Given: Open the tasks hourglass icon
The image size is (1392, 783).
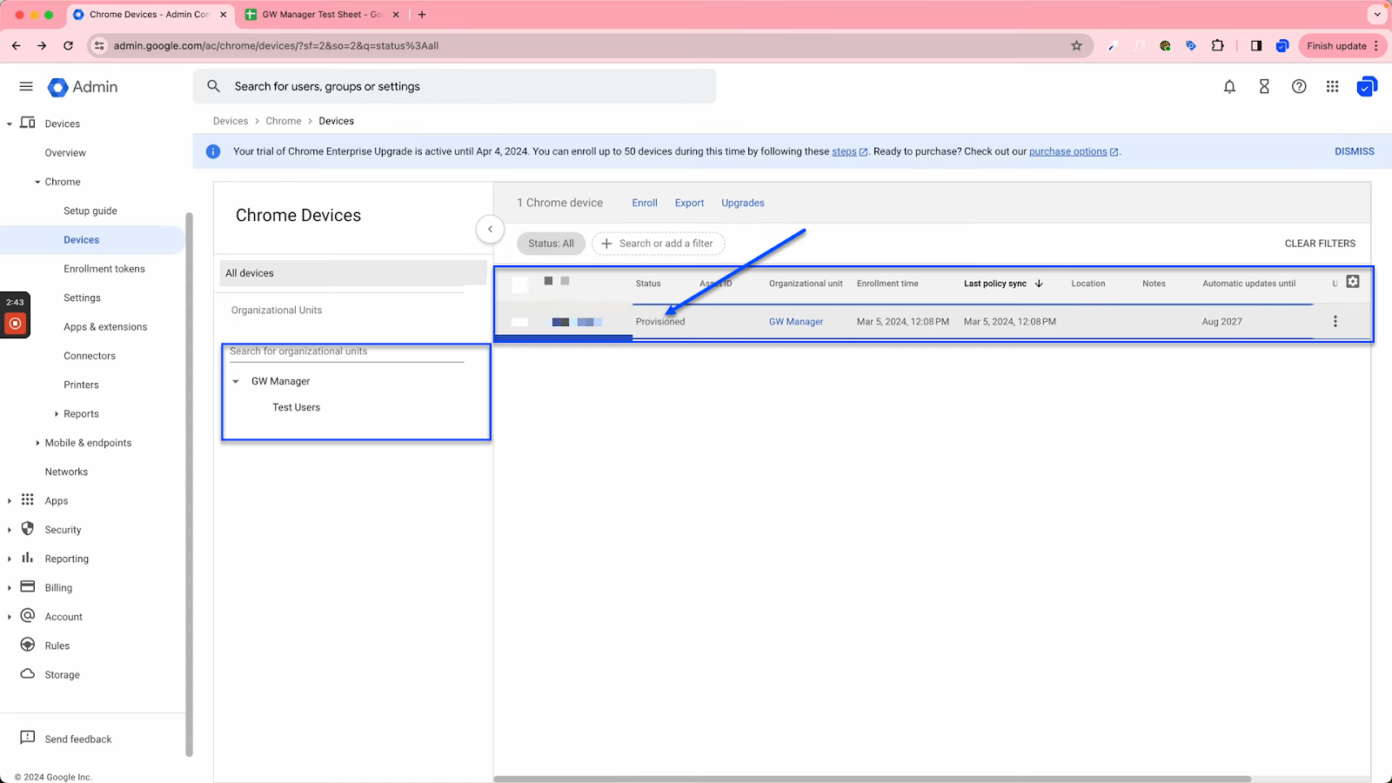Looking at the screenshot, I should (1264, 86).
